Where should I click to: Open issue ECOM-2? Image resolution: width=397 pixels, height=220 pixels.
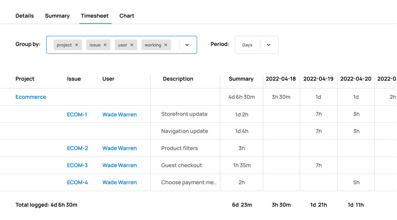click(78, 148)
